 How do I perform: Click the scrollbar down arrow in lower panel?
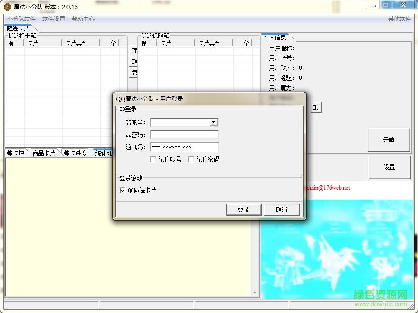click(x=255, y=293)
